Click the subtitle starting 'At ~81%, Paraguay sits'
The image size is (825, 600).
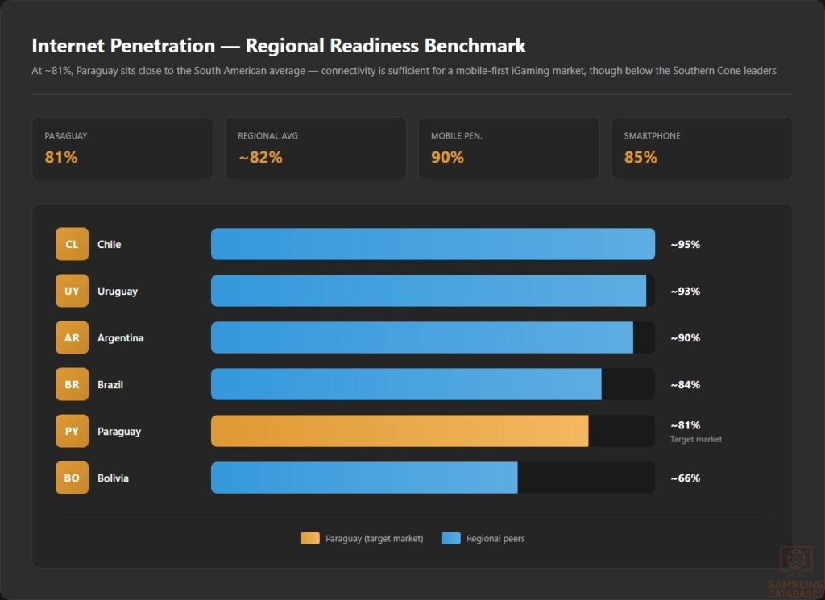pyautogui.click(x=404, y=70)
